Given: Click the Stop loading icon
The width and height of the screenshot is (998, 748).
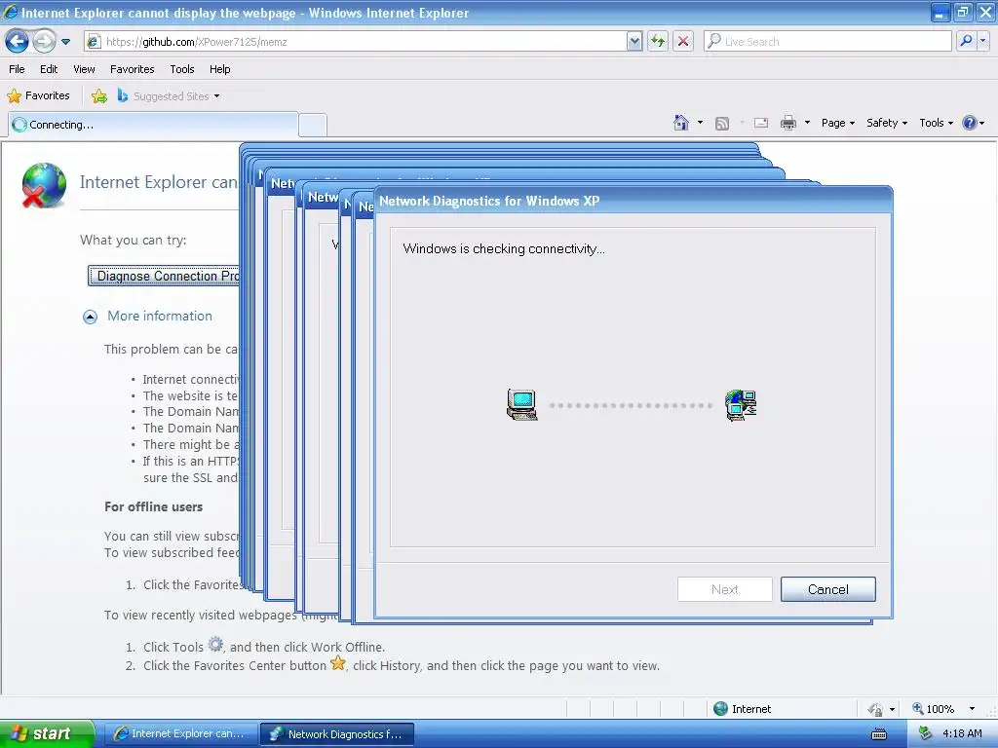Looking at the screenshot, I should click(x=683, y=42).
